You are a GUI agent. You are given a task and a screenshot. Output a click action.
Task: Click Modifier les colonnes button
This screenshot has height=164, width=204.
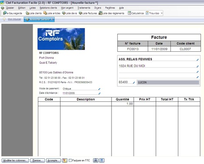(x=15, y=161)
